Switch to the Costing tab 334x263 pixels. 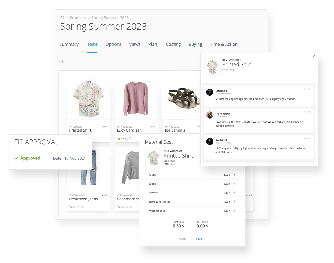click(x=173, y=44)
